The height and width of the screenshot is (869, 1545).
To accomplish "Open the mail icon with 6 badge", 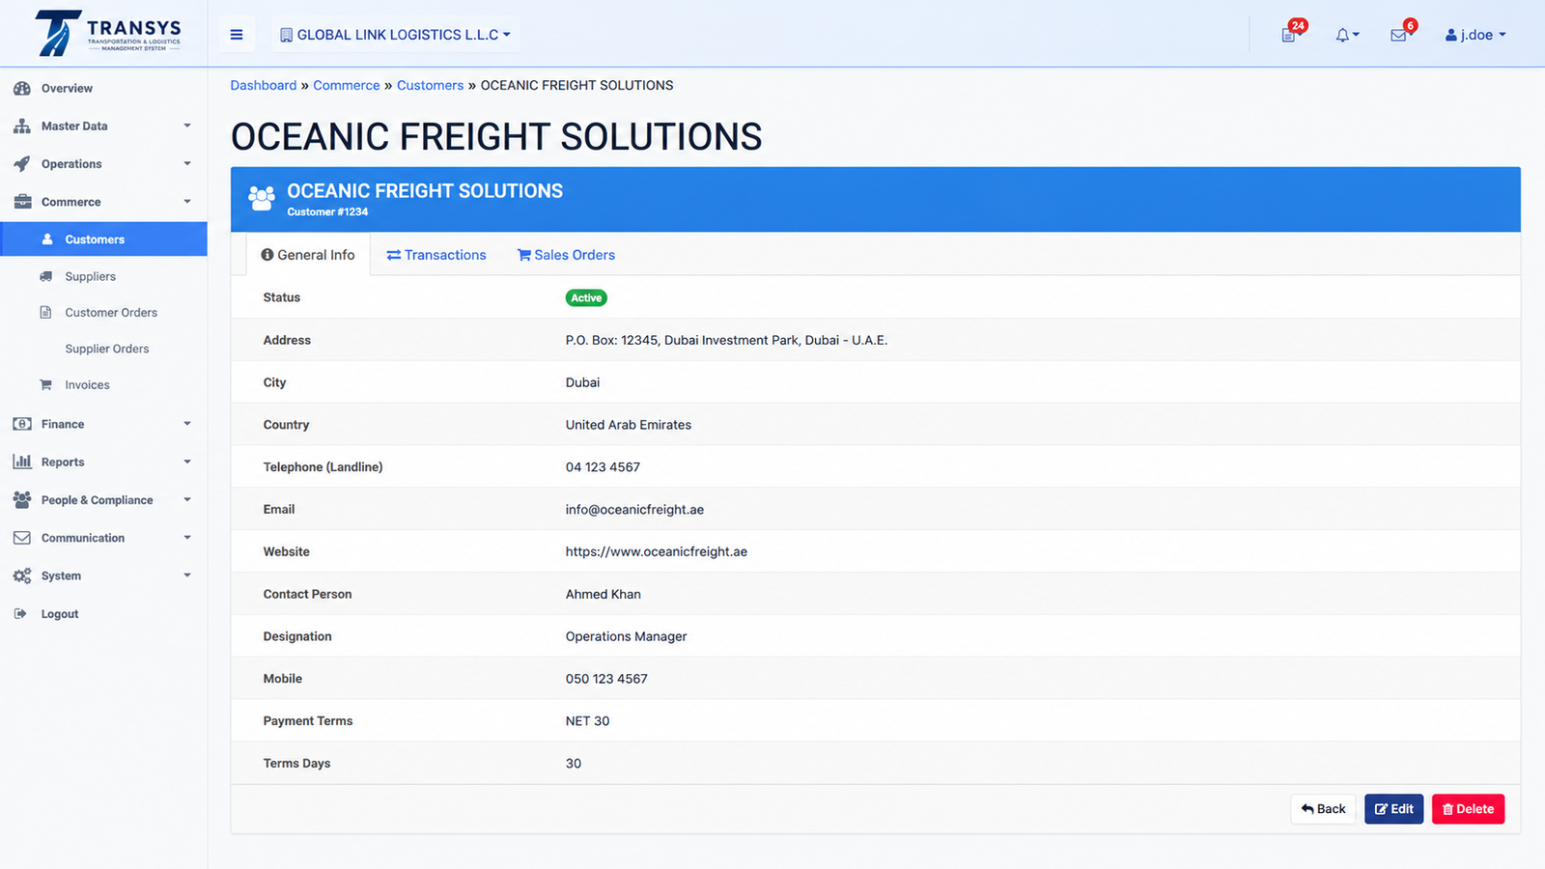I will (1400, 34).
